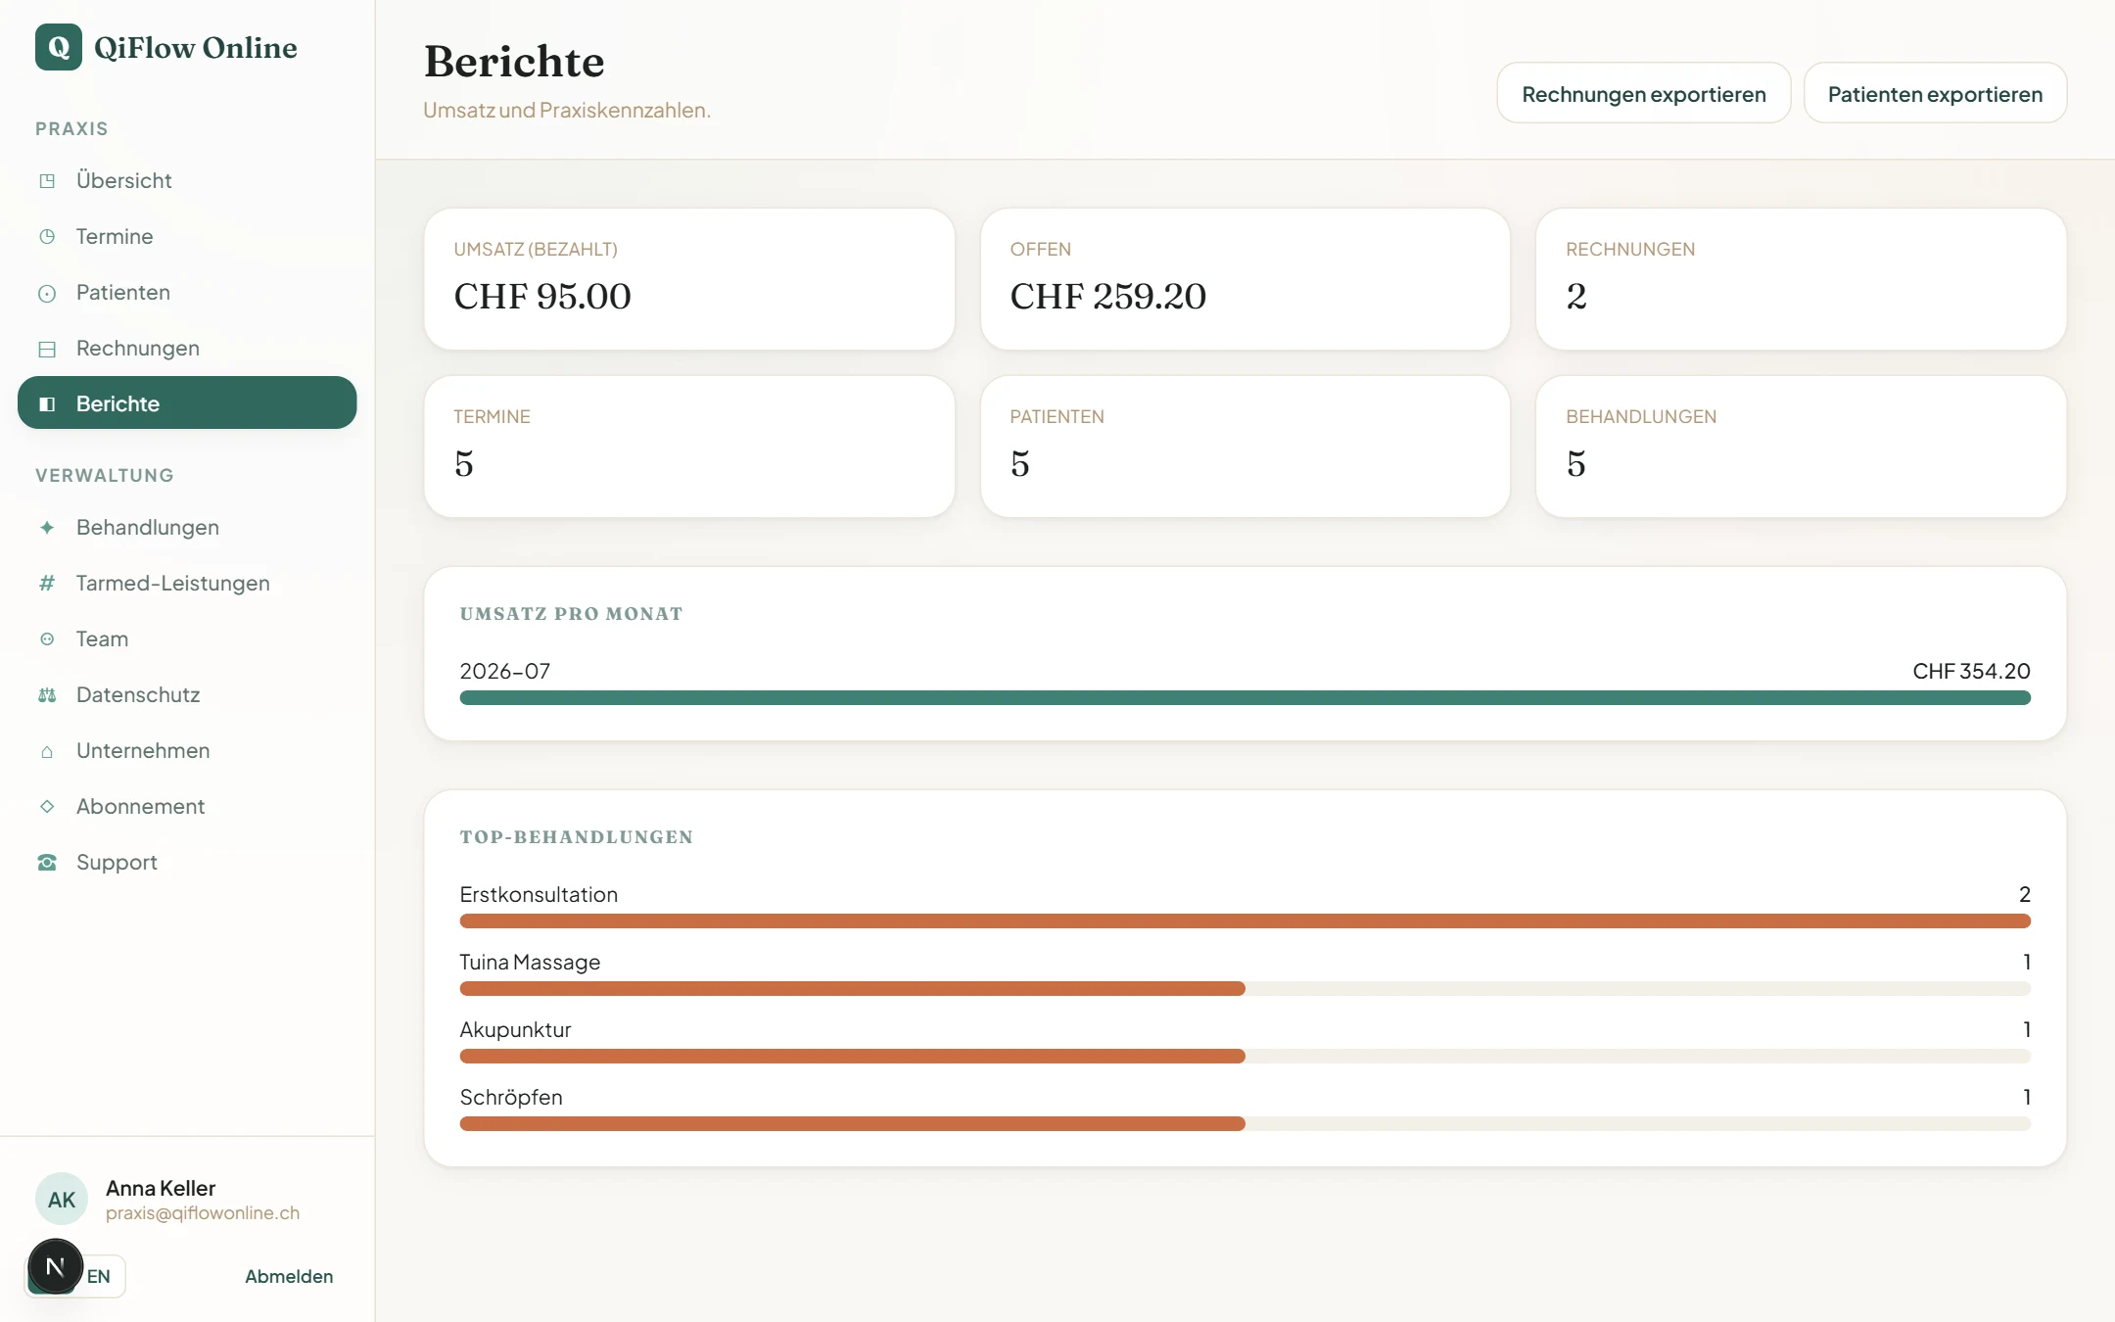Click the Offen CHF 259.20 card
Viewport: 2115px width, 1322px height.
[x=1245, y=279]
